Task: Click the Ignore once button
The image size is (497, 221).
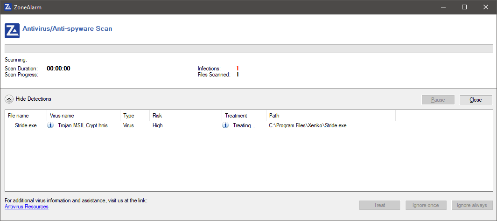Action: pyautogui.click(x=426, y=205)
